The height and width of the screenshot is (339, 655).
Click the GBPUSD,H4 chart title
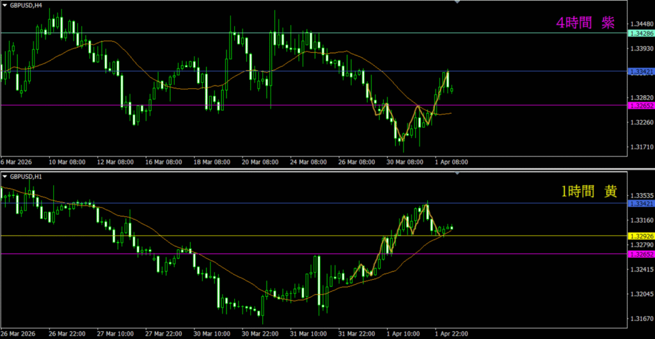(x=27, y=4)
